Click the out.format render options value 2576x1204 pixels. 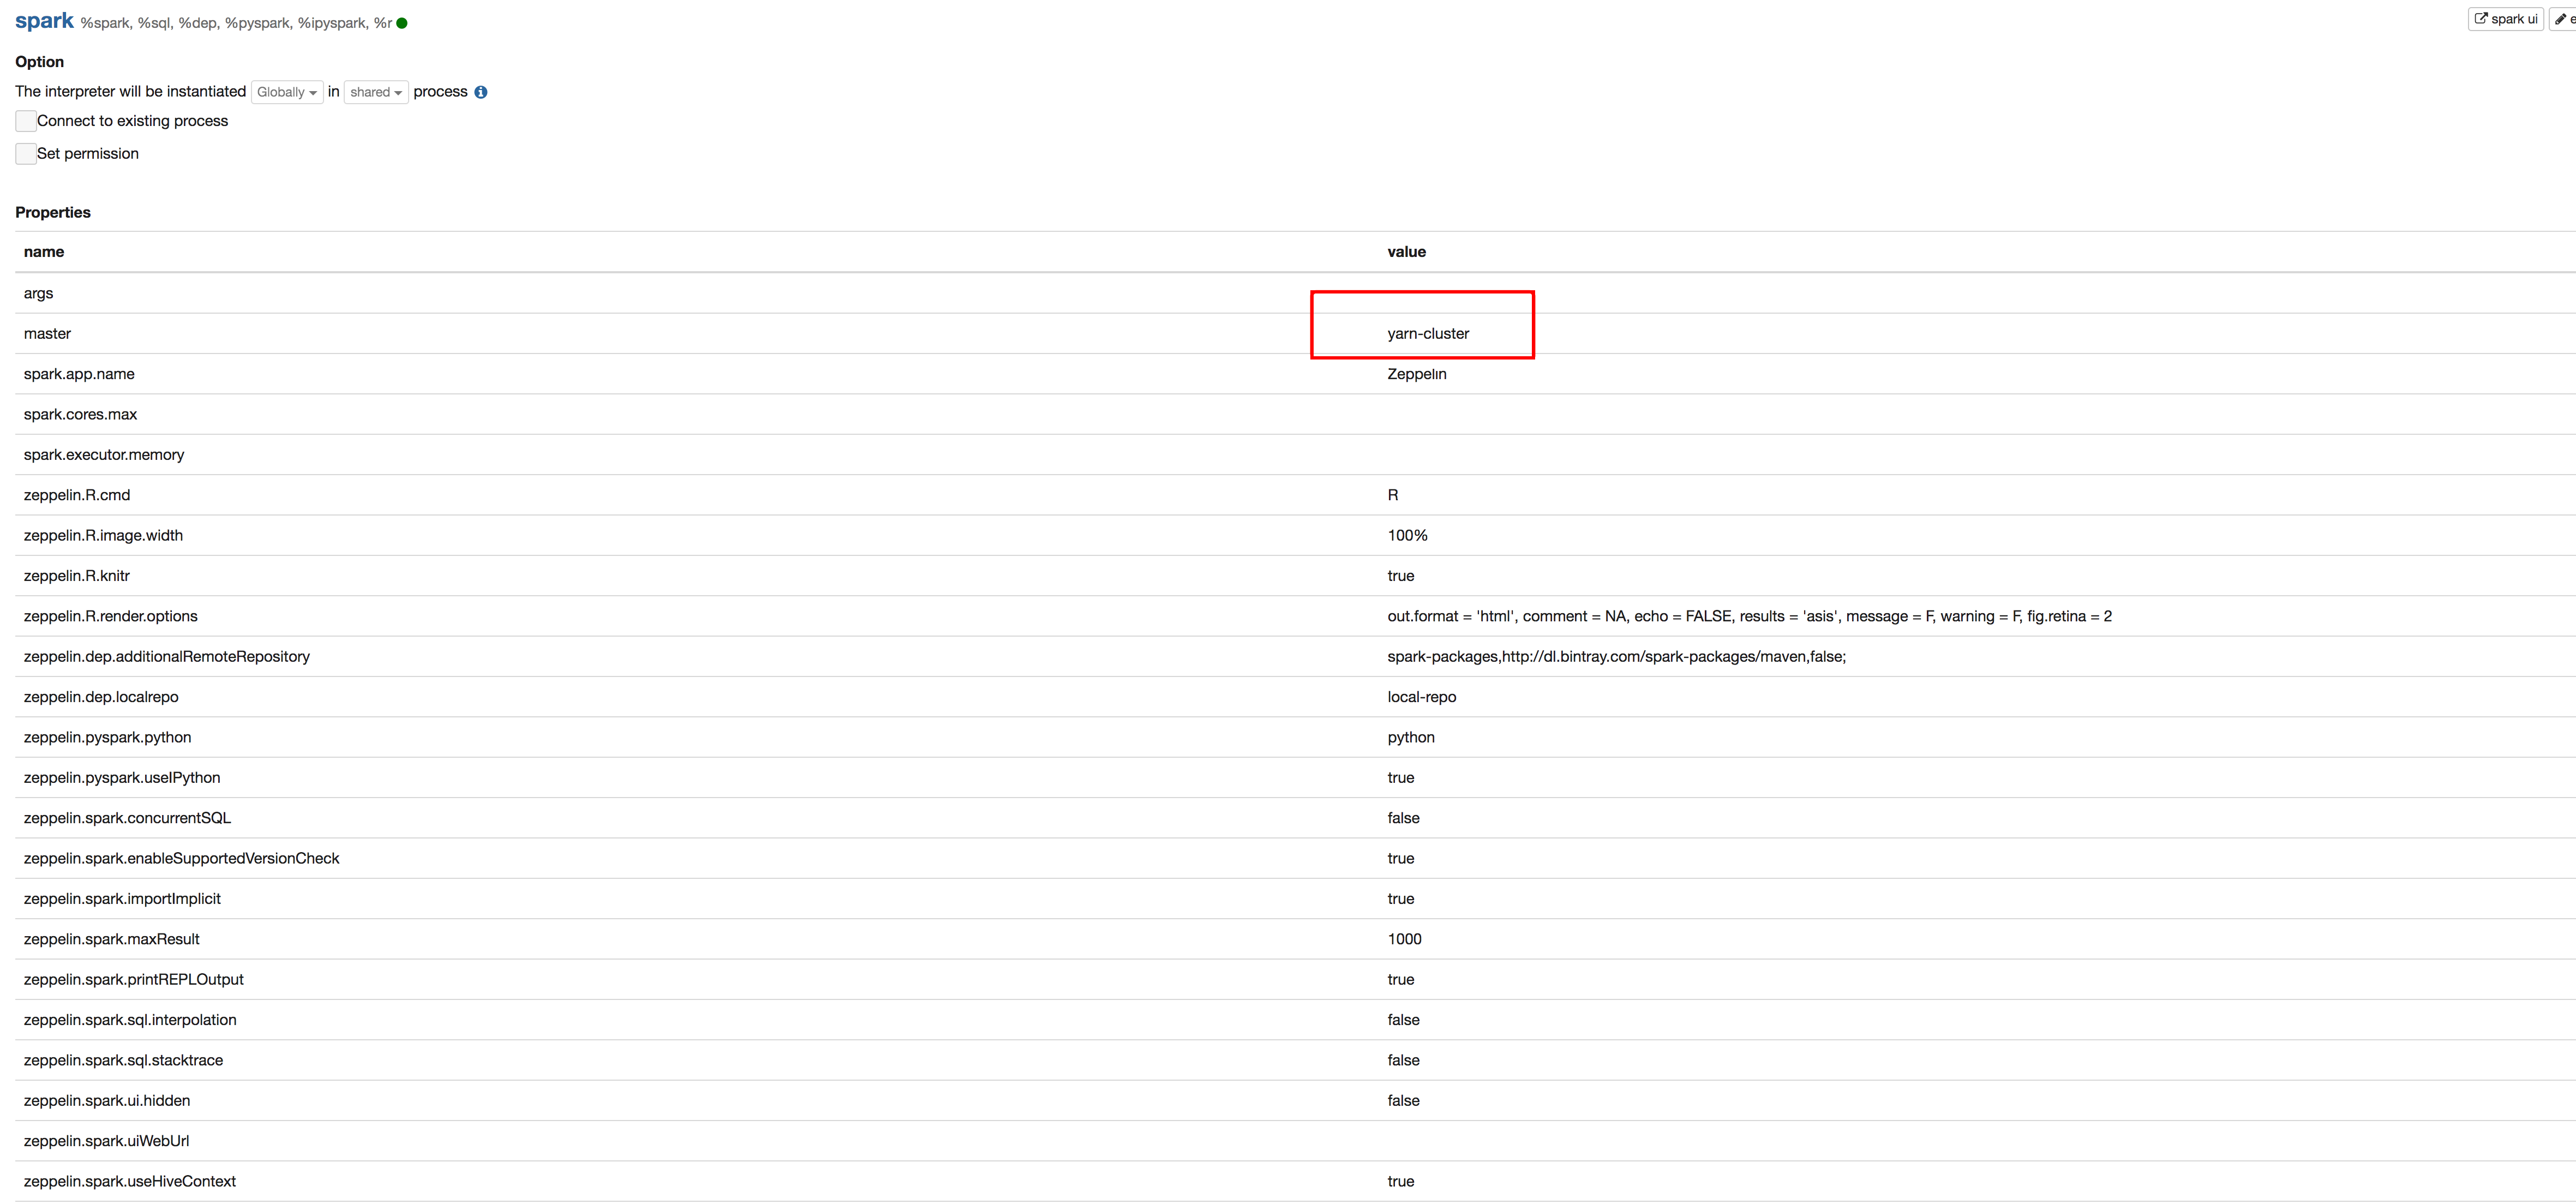point(1749,616)
